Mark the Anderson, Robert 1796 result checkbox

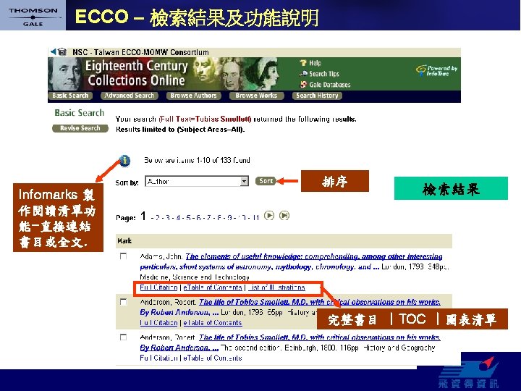pos(123,302)
